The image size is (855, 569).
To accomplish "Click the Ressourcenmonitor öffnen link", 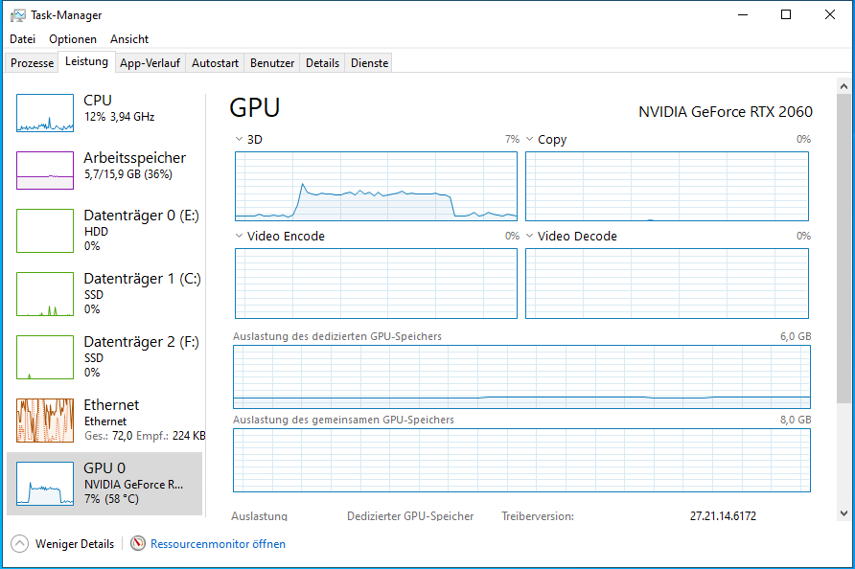I will click(x=218, y=543).
